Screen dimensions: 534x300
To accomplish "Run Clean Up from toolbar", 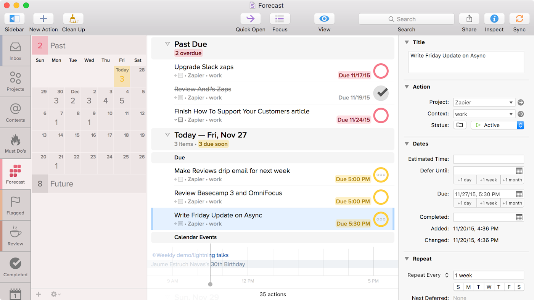I will pos(73,19).
